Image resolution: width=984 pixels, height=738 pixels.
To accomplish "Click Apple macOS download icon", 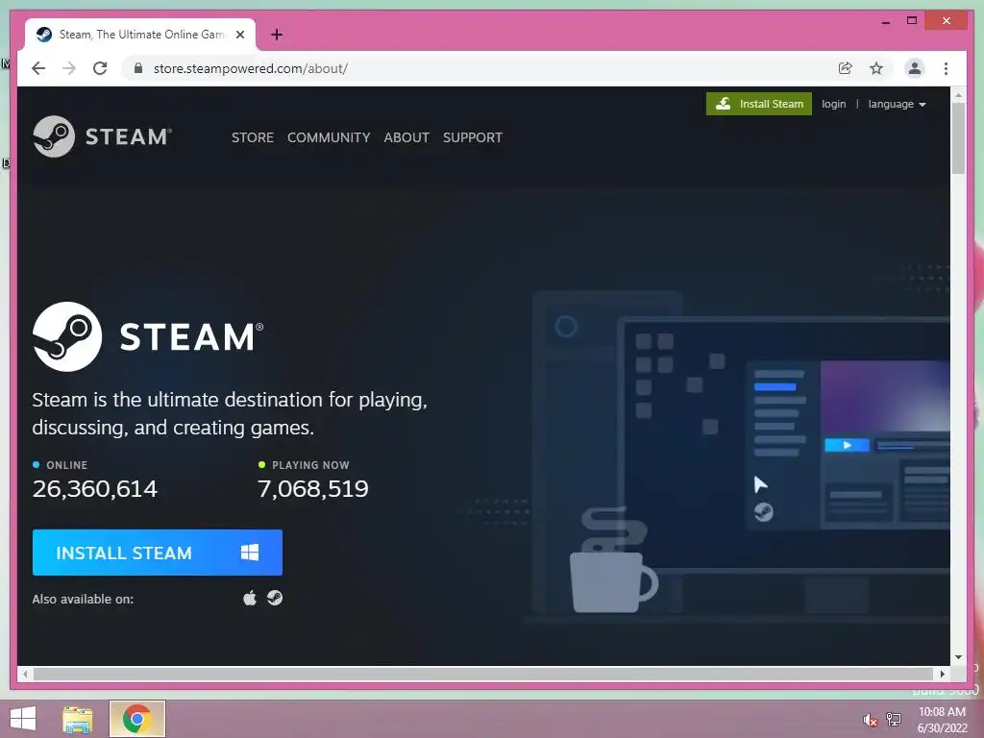I will click(x=250, y=598).
